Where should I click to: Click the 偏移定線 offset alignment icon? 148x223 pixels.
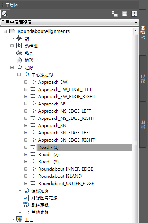point(26,190)
